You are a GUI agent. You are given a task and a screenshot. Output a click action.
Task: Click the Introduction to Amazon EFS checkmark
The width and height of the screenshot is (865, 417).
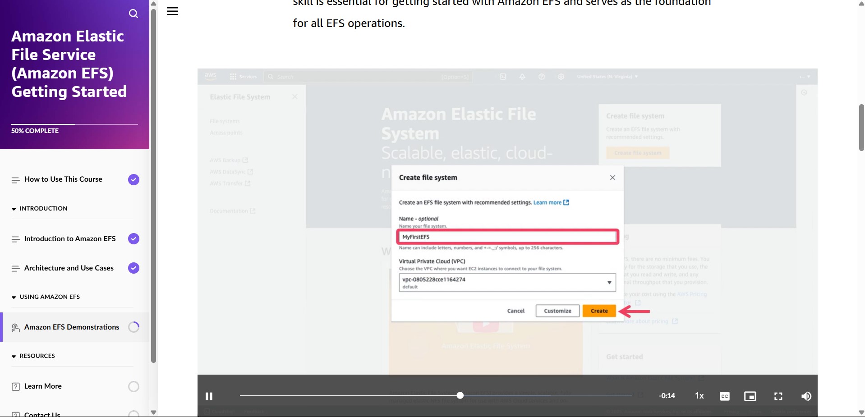click(x=133, y=238)
